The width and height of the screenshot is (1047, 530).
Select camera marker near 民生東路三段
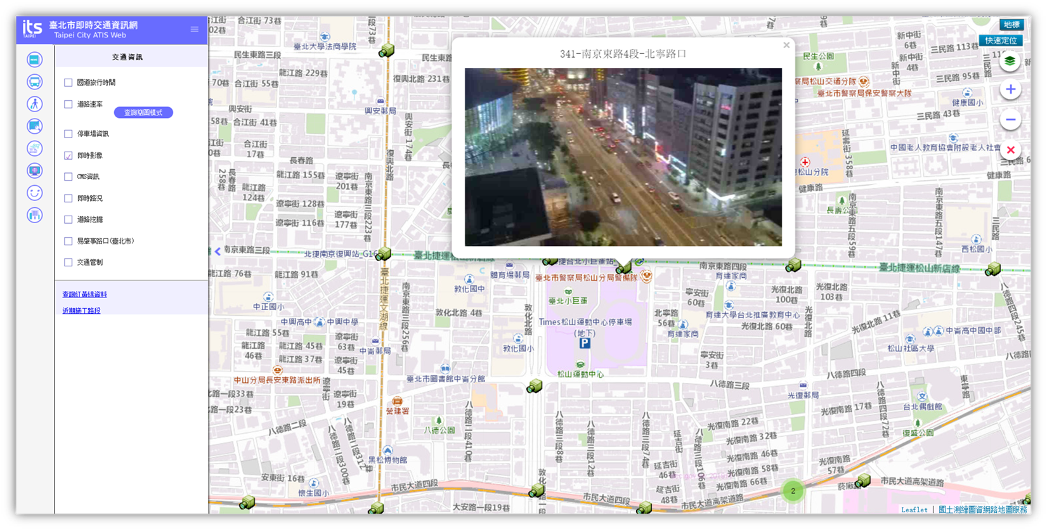point(387,50)
